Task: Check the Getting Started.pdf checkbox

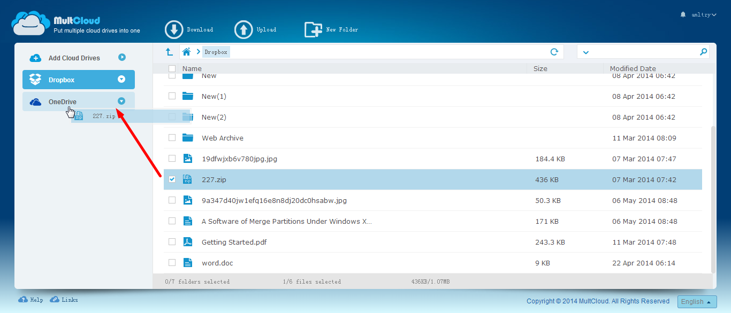Action: click(x=172, y=242)
